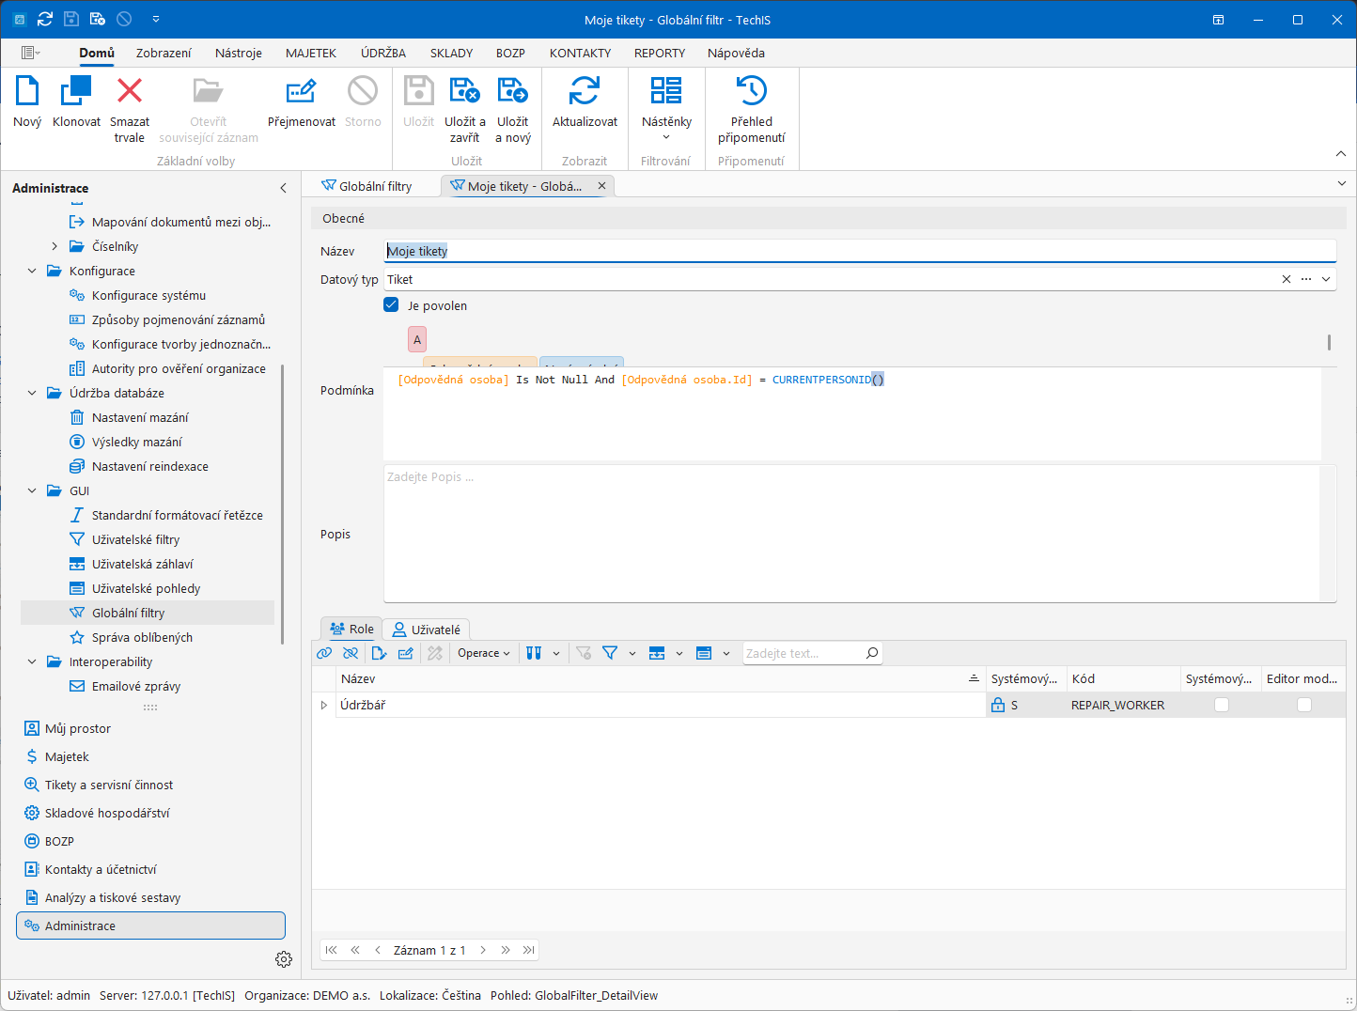The height and width of the screenshot is (1011, 1357).
Task: Click the new record icon in Role toolbar
Action: coord(379,653)
